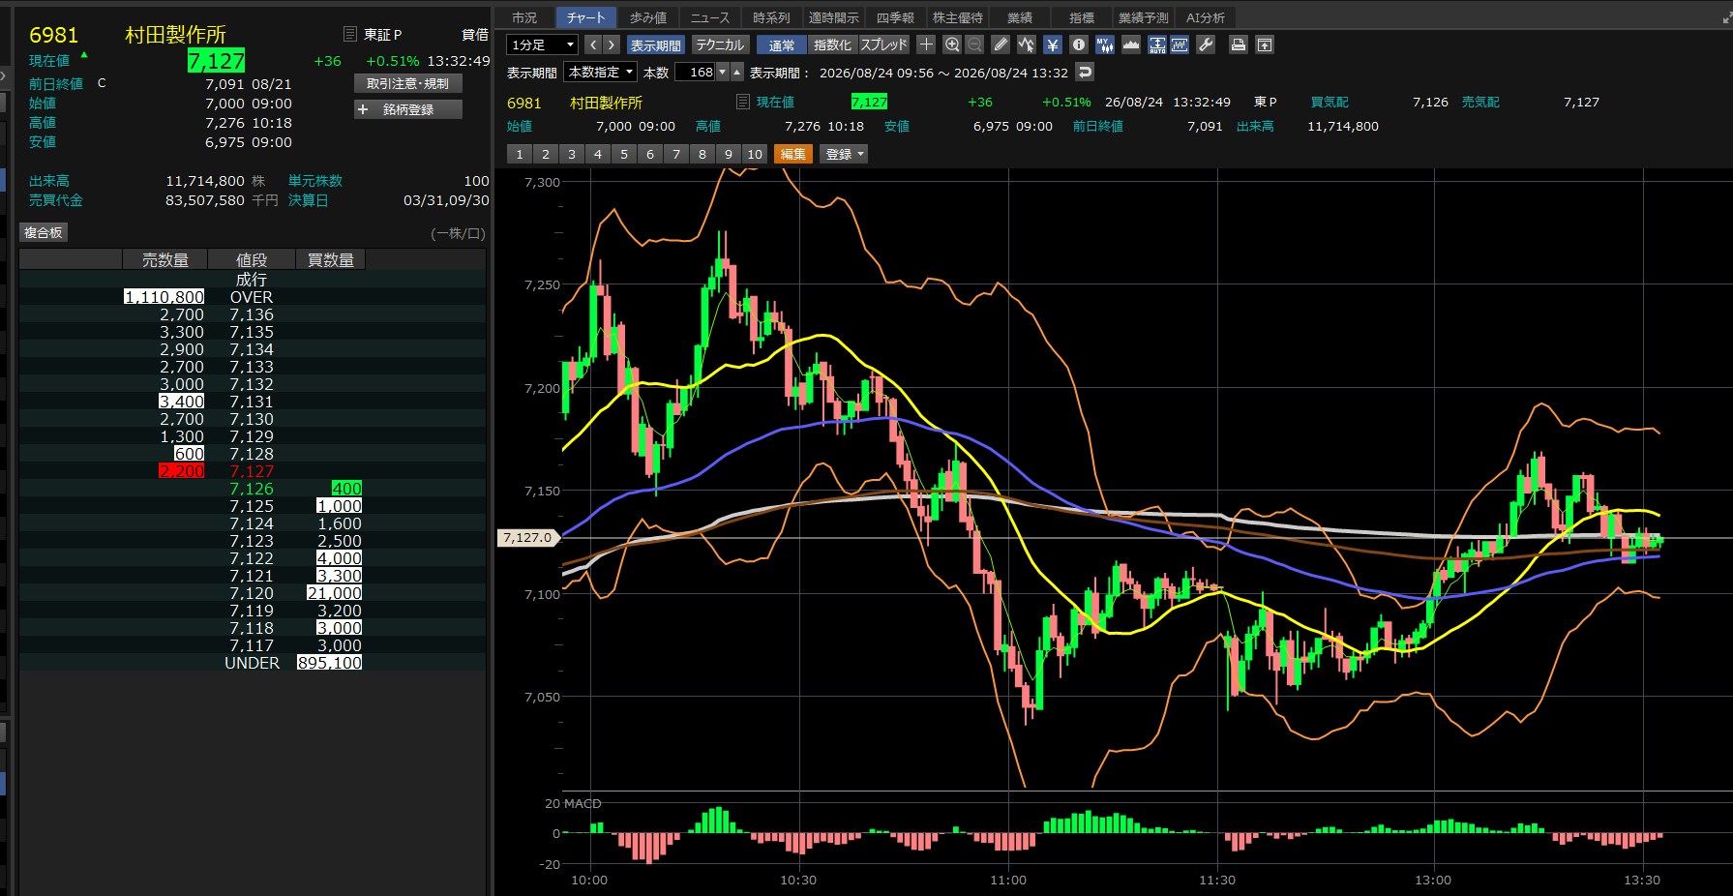1733x896 pixels.
Task: Click the reset display period arrow icon
Action: [1086, 73]
